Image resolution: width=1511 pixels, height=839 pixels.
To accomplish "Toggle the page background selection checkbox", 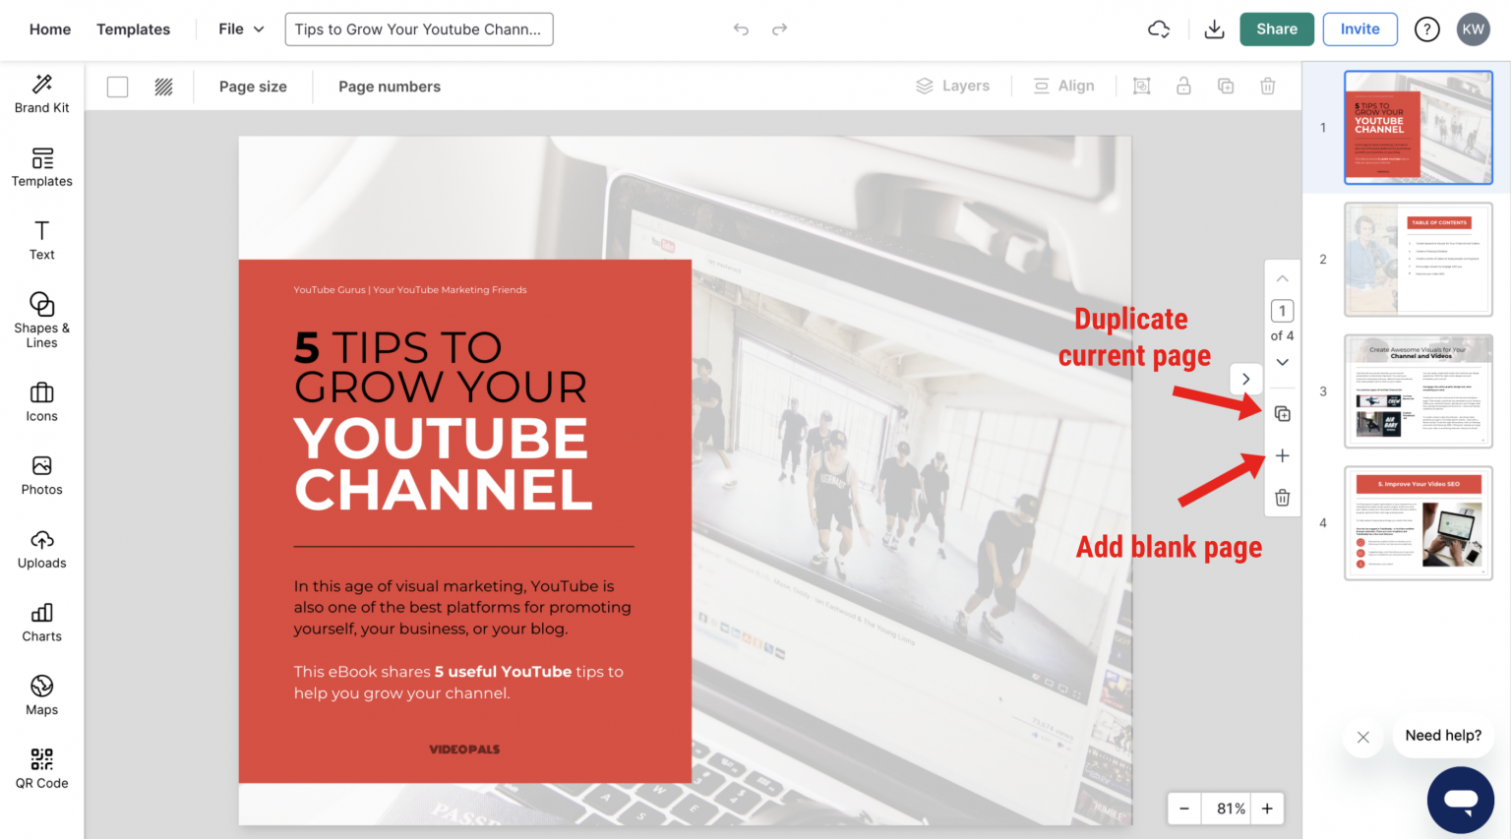I will tap(117, 87).
